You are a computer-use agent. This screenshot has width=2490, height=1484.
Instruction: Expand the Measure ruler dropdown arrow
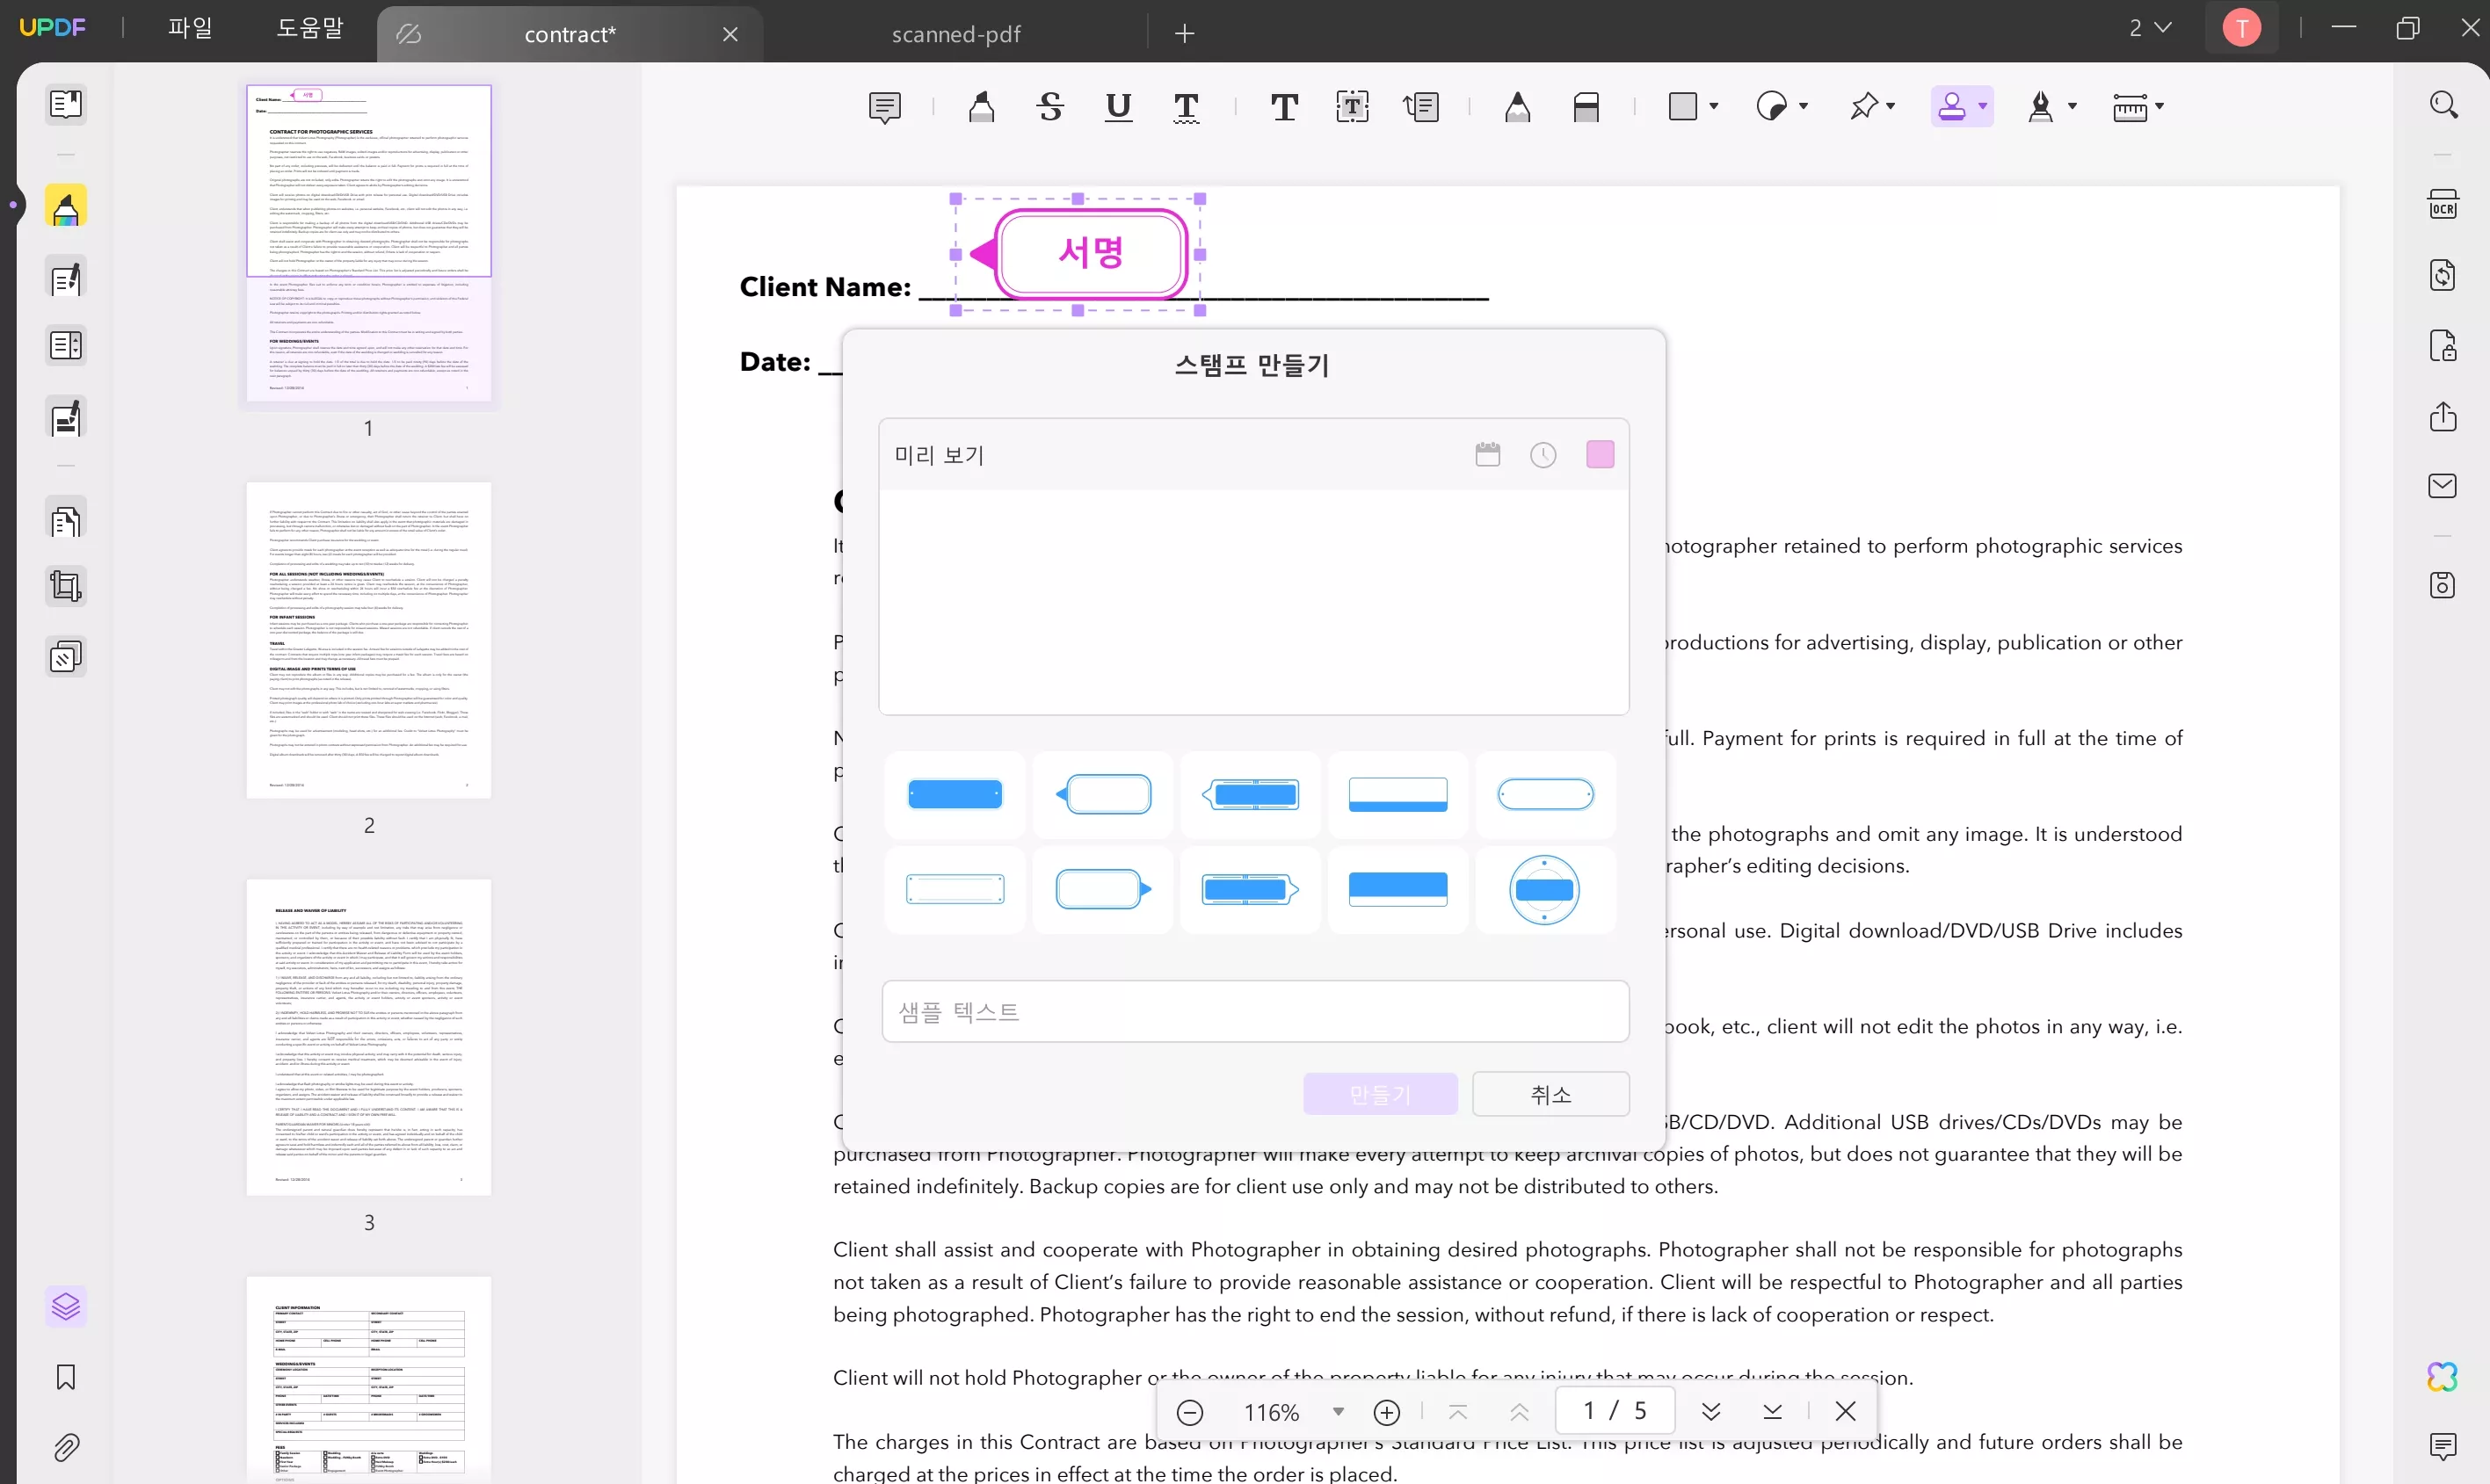pos(2160,106)
